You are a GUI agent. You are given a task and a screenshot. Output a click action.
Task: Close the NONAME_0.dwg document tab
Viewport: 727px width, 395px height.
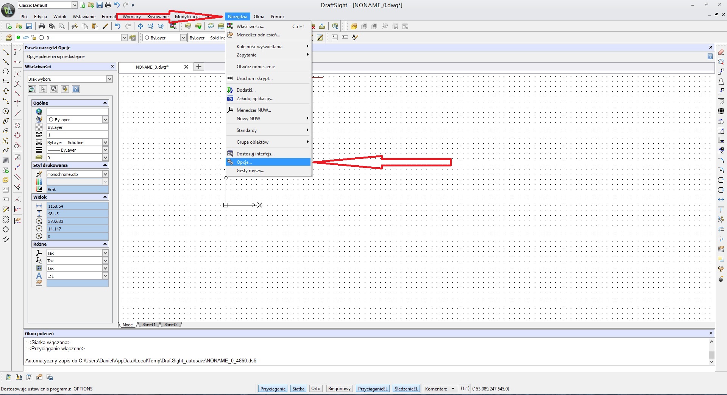click(x=186, y=67)
